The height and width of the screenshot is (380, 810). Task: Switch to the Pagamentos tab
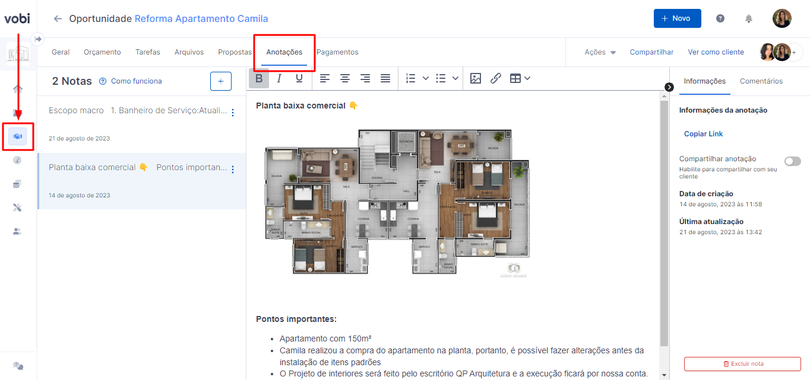337,52
